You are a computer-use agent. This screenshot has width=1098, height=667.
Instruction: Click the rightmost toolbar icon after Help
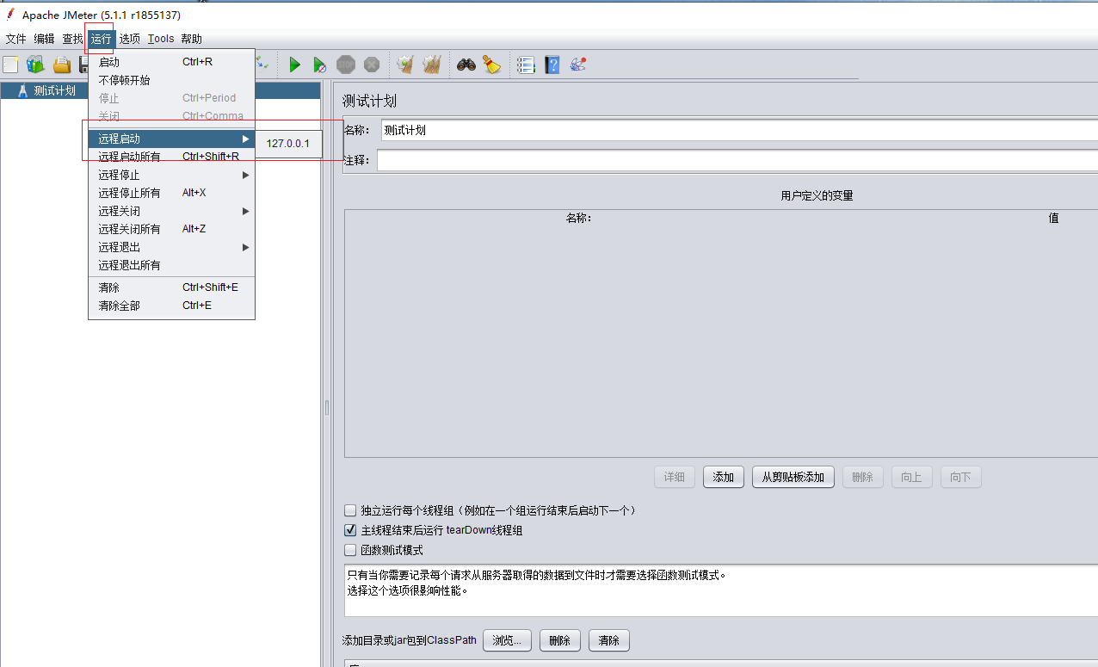[578, 65]
